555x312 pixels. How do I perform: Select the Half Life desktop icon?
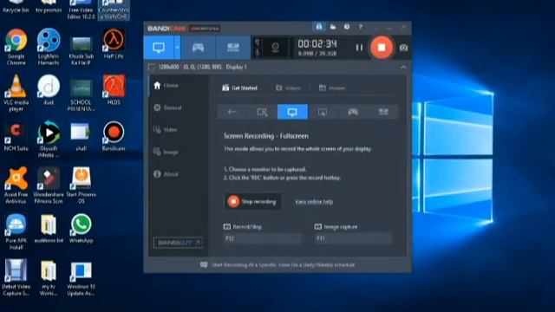(x=114, y=44)
